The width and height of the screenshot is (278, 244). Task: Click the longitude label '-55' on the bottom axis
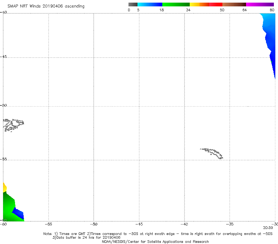[x=48, y=224]
